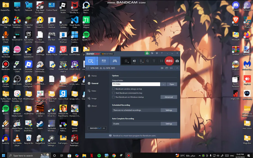Click the video camera icon in status row
The image size is (253, 158).
pyautogui.click(x=162, y=68)
